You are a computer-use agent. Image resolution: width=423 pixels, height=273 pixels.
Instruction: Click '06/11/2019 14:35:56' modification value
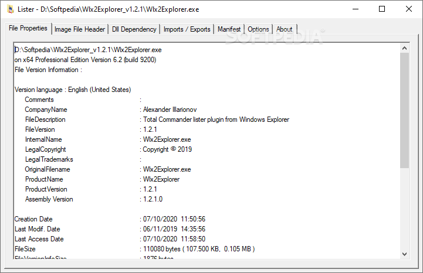coord(174,229)
